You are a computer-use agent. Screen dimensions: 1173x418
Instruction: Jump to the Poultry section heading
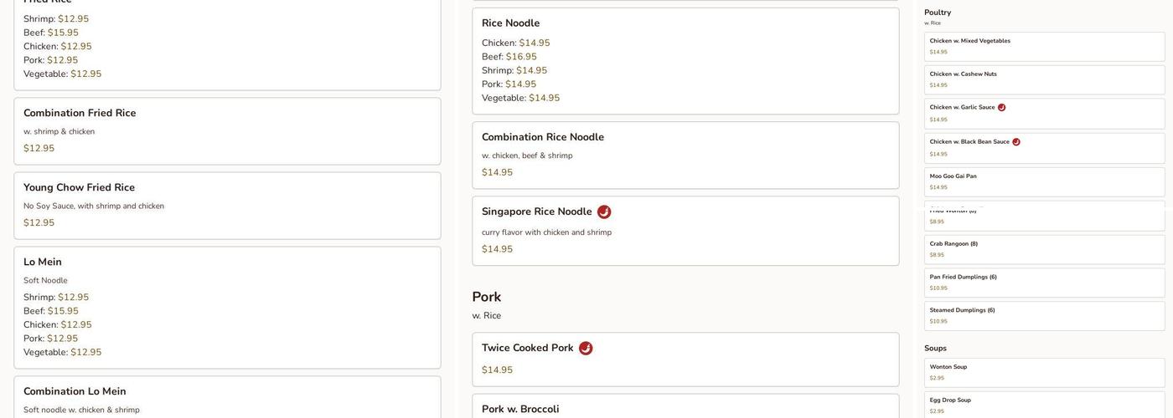pos(938,13)
